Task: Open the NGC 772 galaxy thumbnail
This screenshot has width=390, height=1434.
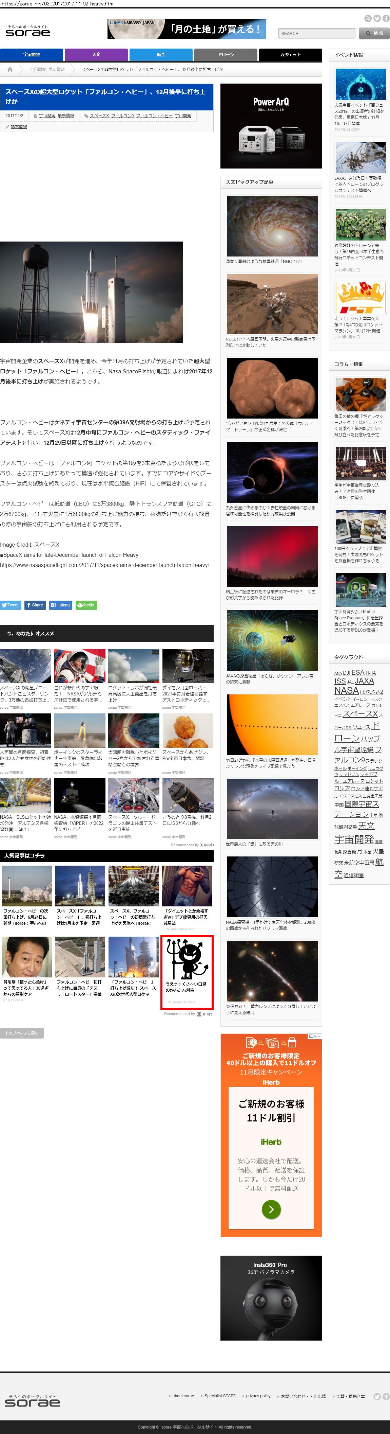Action: tap(272, 226)
